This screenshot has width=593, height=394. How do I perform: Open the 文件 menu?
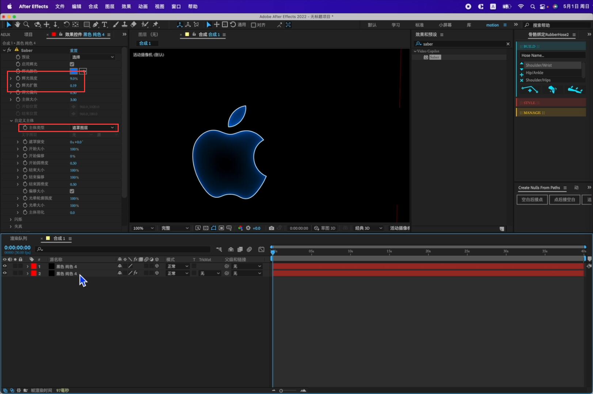click(60, 7)
